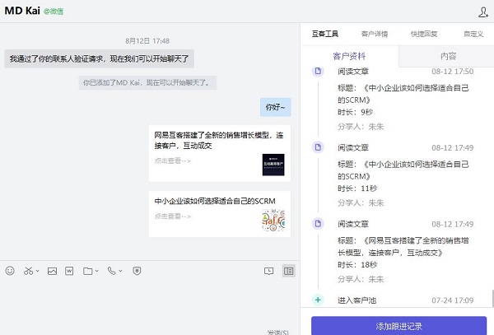Click the folder file icon

[87, 270]
